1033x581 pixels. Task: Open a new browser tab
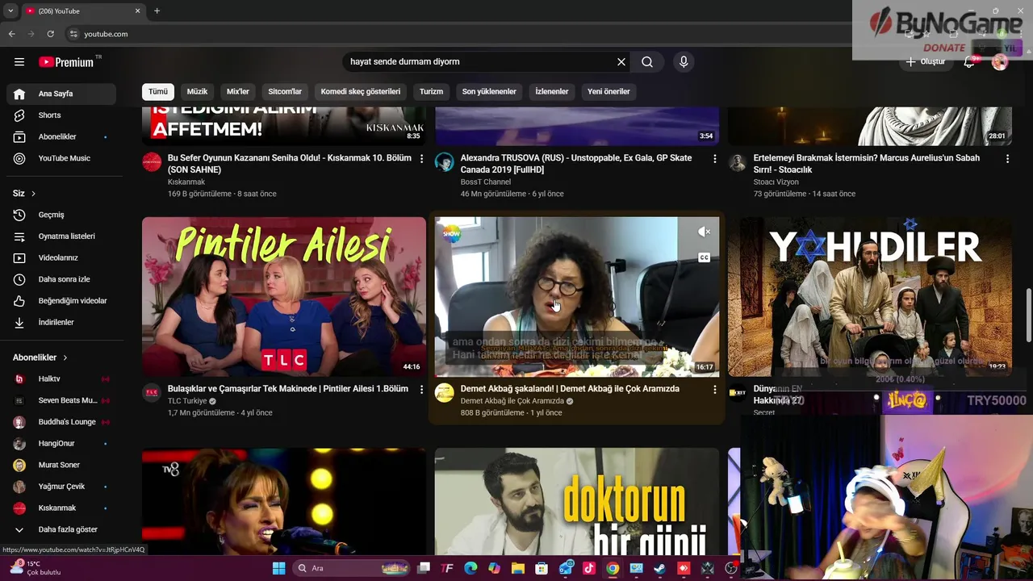tap(157, 10)
